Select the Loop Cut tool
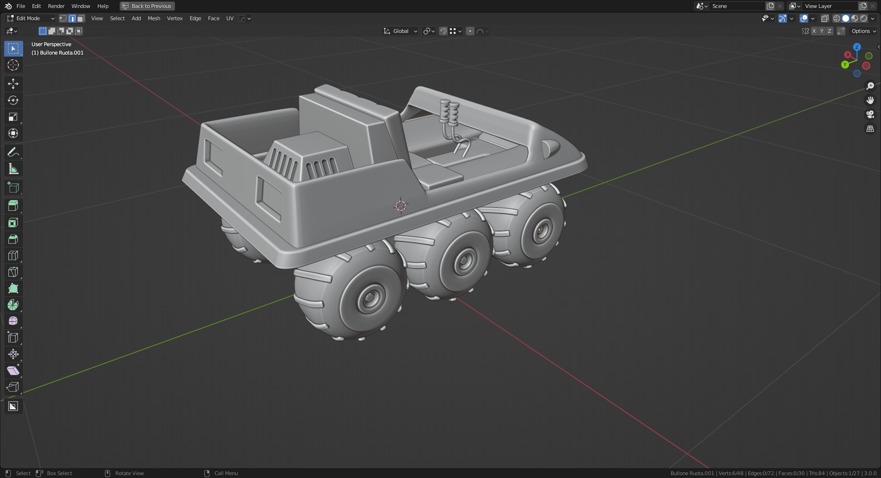 coord(13,255)
